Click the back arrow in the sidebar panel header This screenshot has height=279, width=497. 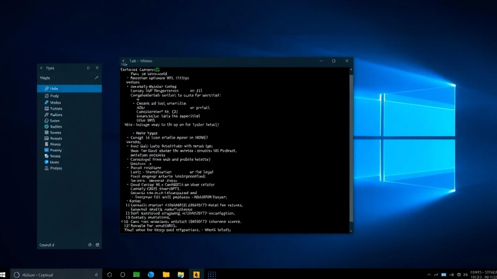coord(41,68)
